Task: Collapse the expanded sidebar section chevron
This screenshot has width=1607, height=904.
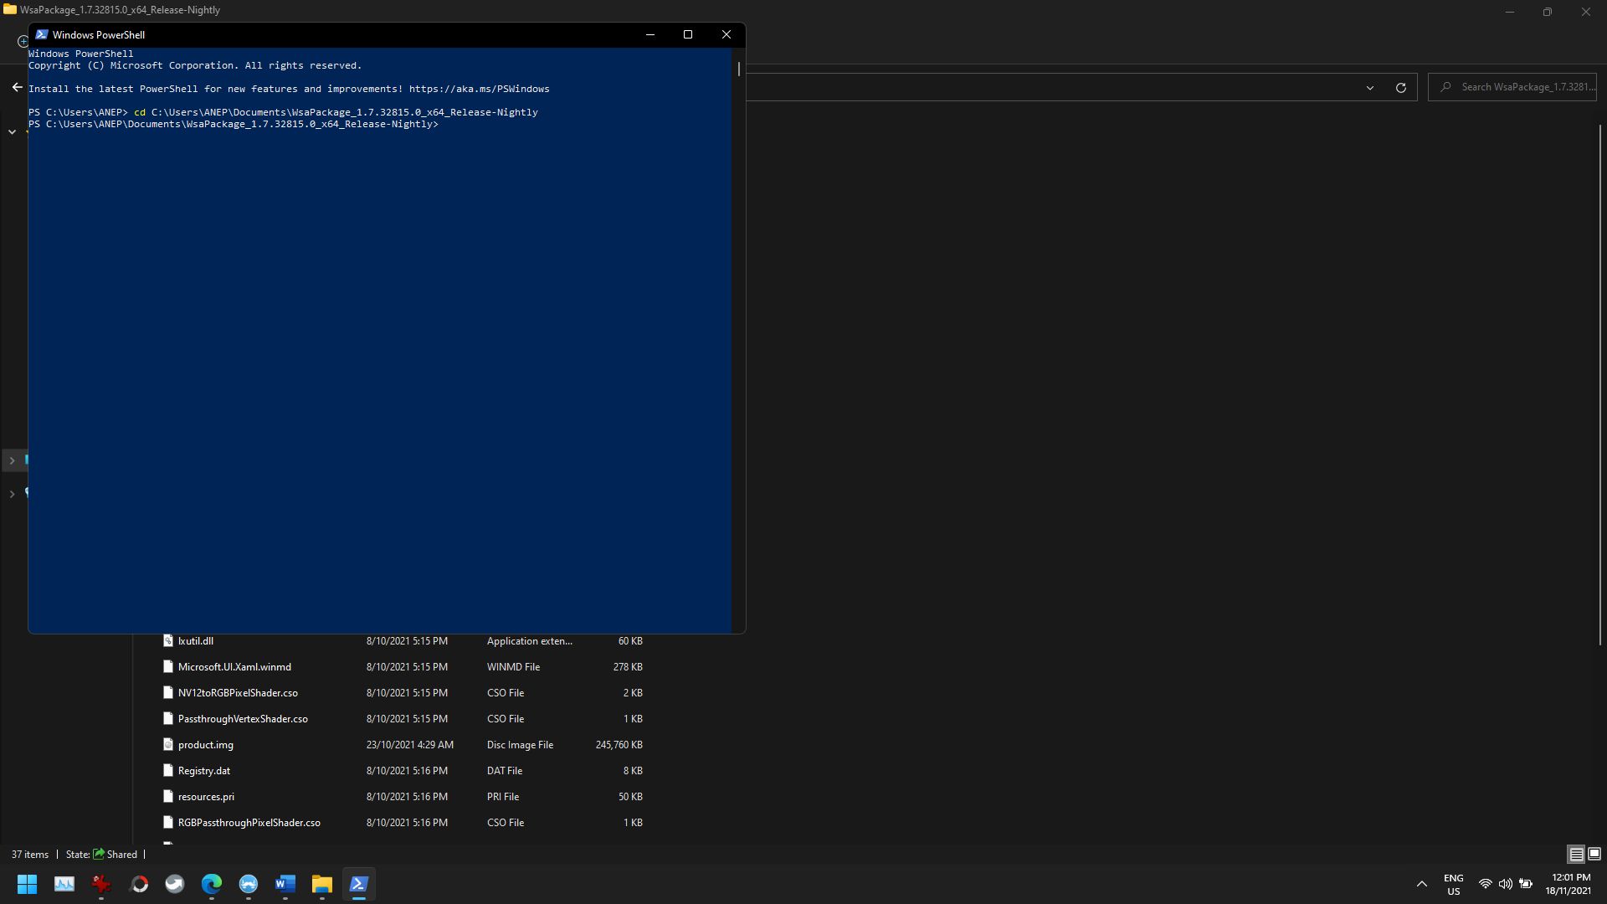Action: [12, 131]
